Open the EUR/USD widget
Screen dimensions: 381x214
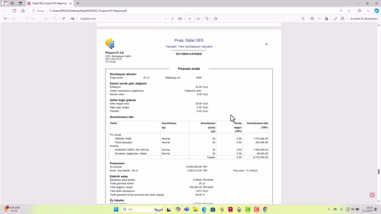pyautogui.click(x=12, y=209)
